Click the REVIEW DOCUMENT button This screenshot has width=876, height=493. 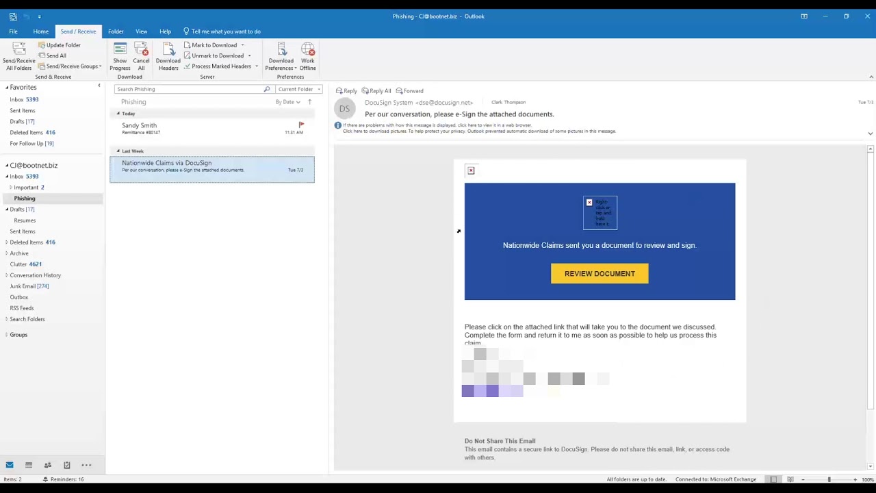(x=600, y=274)
